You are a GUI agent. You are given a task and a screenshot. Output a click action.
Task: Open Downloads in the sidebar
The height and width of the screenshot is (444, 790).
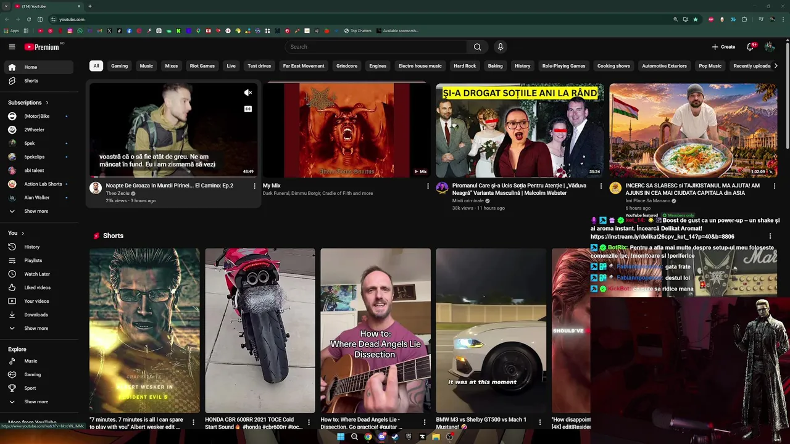click(39, 314)
